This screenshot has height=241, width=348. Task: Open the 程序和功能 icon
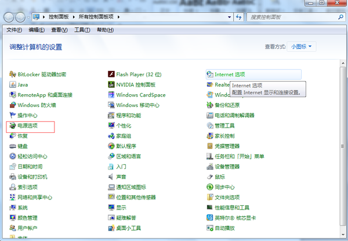[111, 115]
